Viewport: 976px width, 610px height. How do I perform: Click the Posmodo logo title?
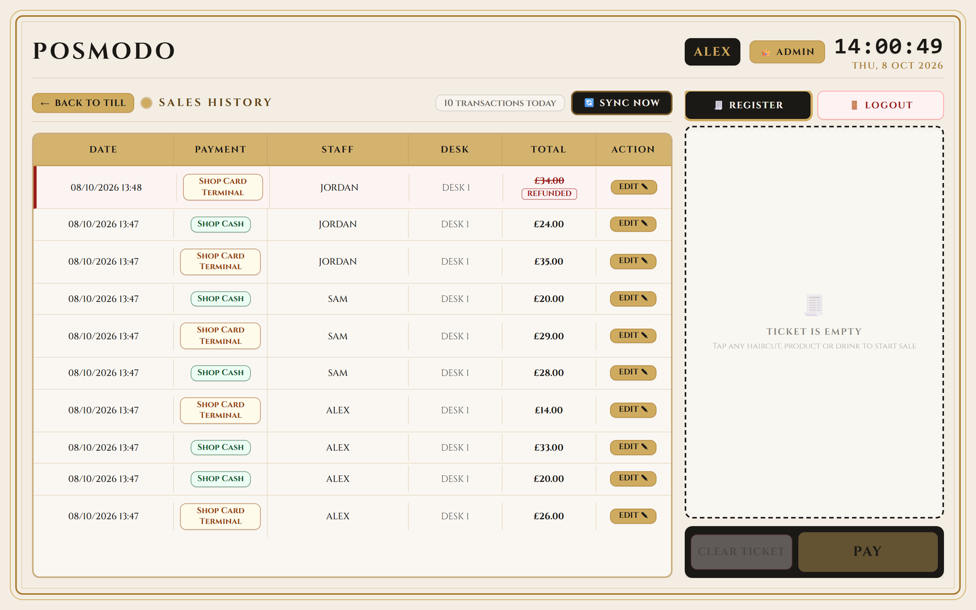click(104, 51)
